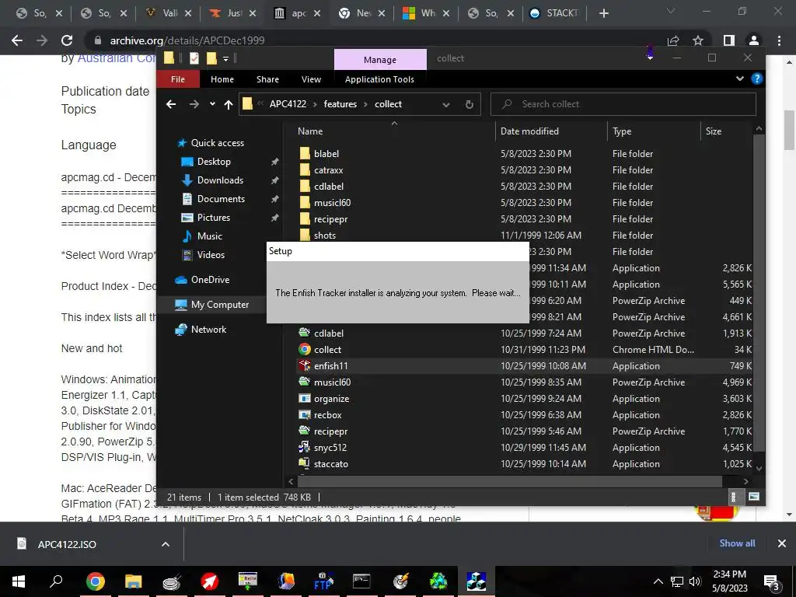
Task: Click the Search collect input field
Action: coord(623,104)
